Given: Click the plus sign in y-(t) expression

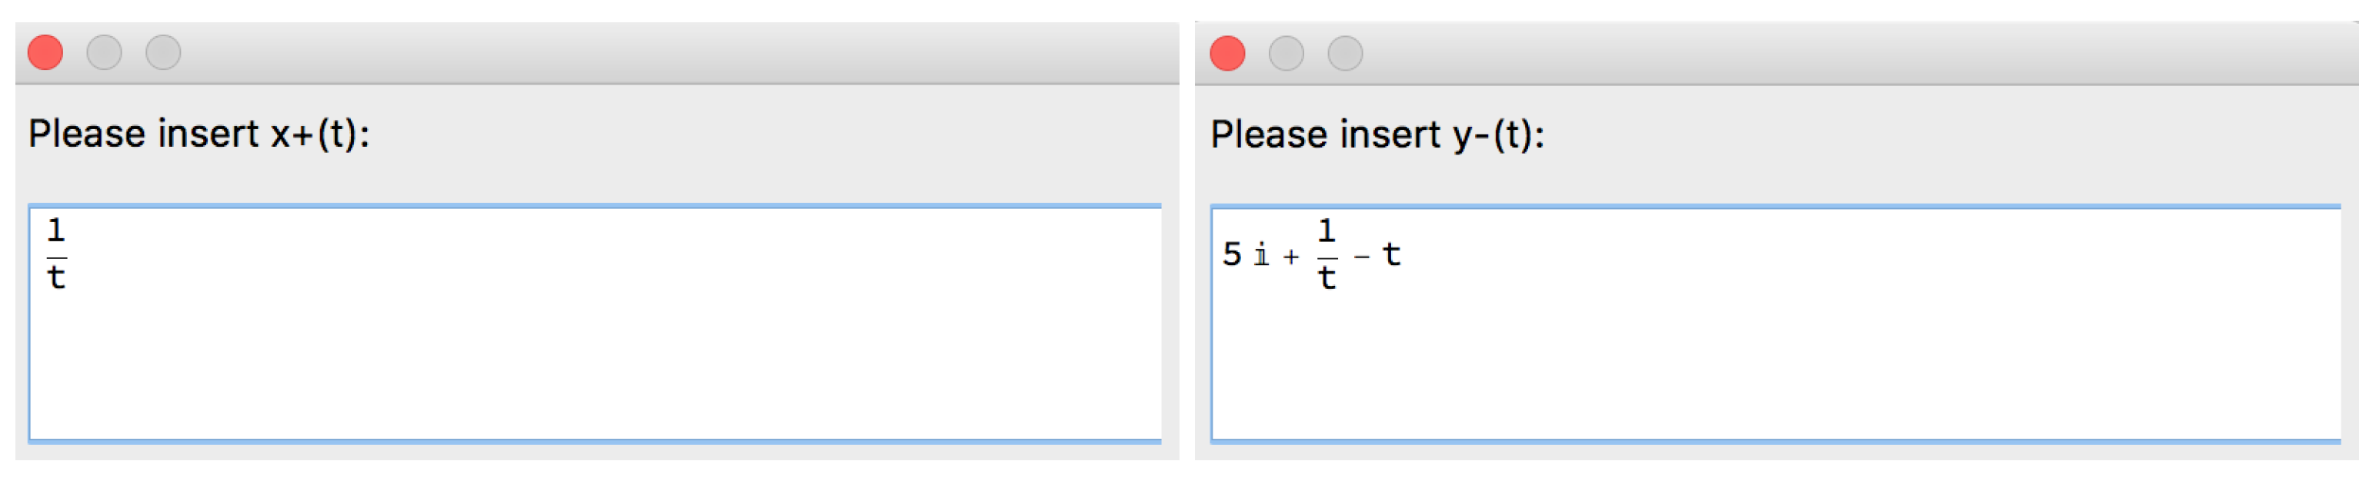Looking at the screenshot, I should click(1290, 257).
